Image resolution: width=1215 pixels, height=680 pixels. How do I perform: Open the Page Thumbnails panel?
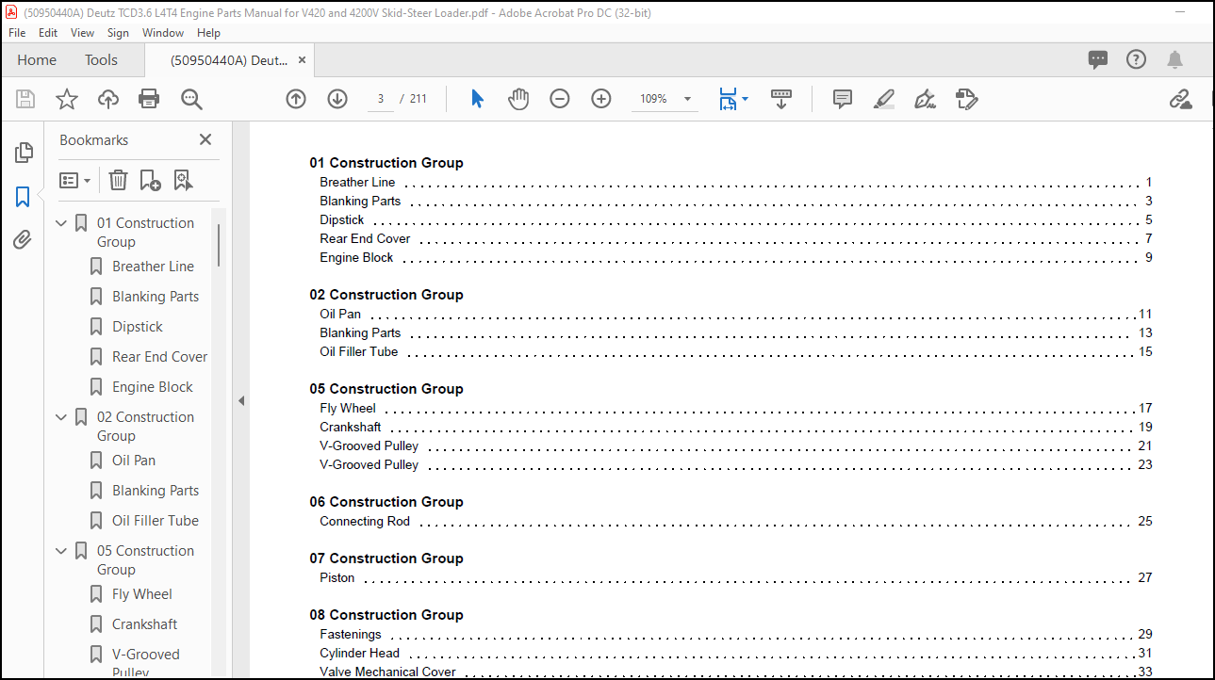coord(24,153)
